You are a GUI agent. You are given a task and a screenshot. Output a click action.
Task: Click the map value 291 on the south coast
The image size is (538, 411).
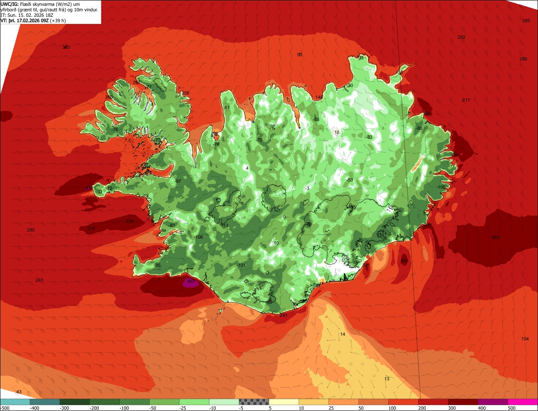283,315
